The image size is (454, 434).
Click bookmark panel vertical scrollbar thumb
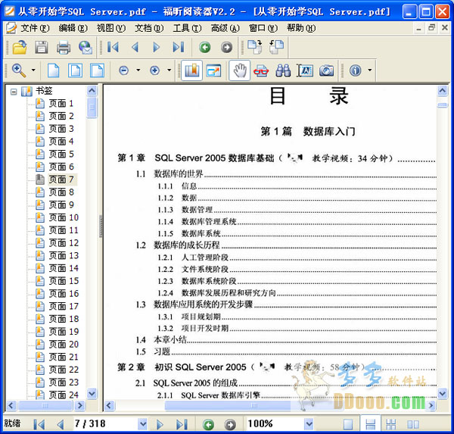point(92,108)
